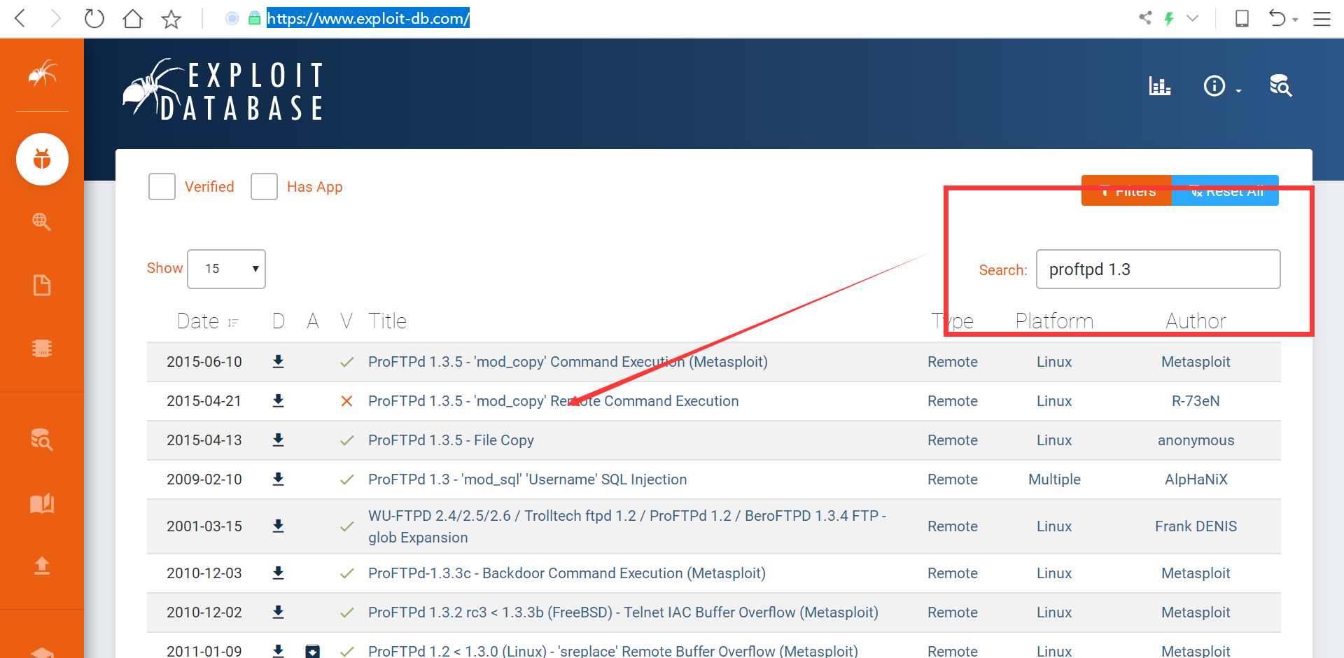The image size is (1344, 658).
Task: Click Multiple platform in 2009-02-10 row
Action: [x=1054, y=479]
